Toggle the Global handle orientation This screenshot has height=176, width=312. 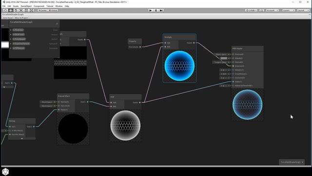coord(53,10)
